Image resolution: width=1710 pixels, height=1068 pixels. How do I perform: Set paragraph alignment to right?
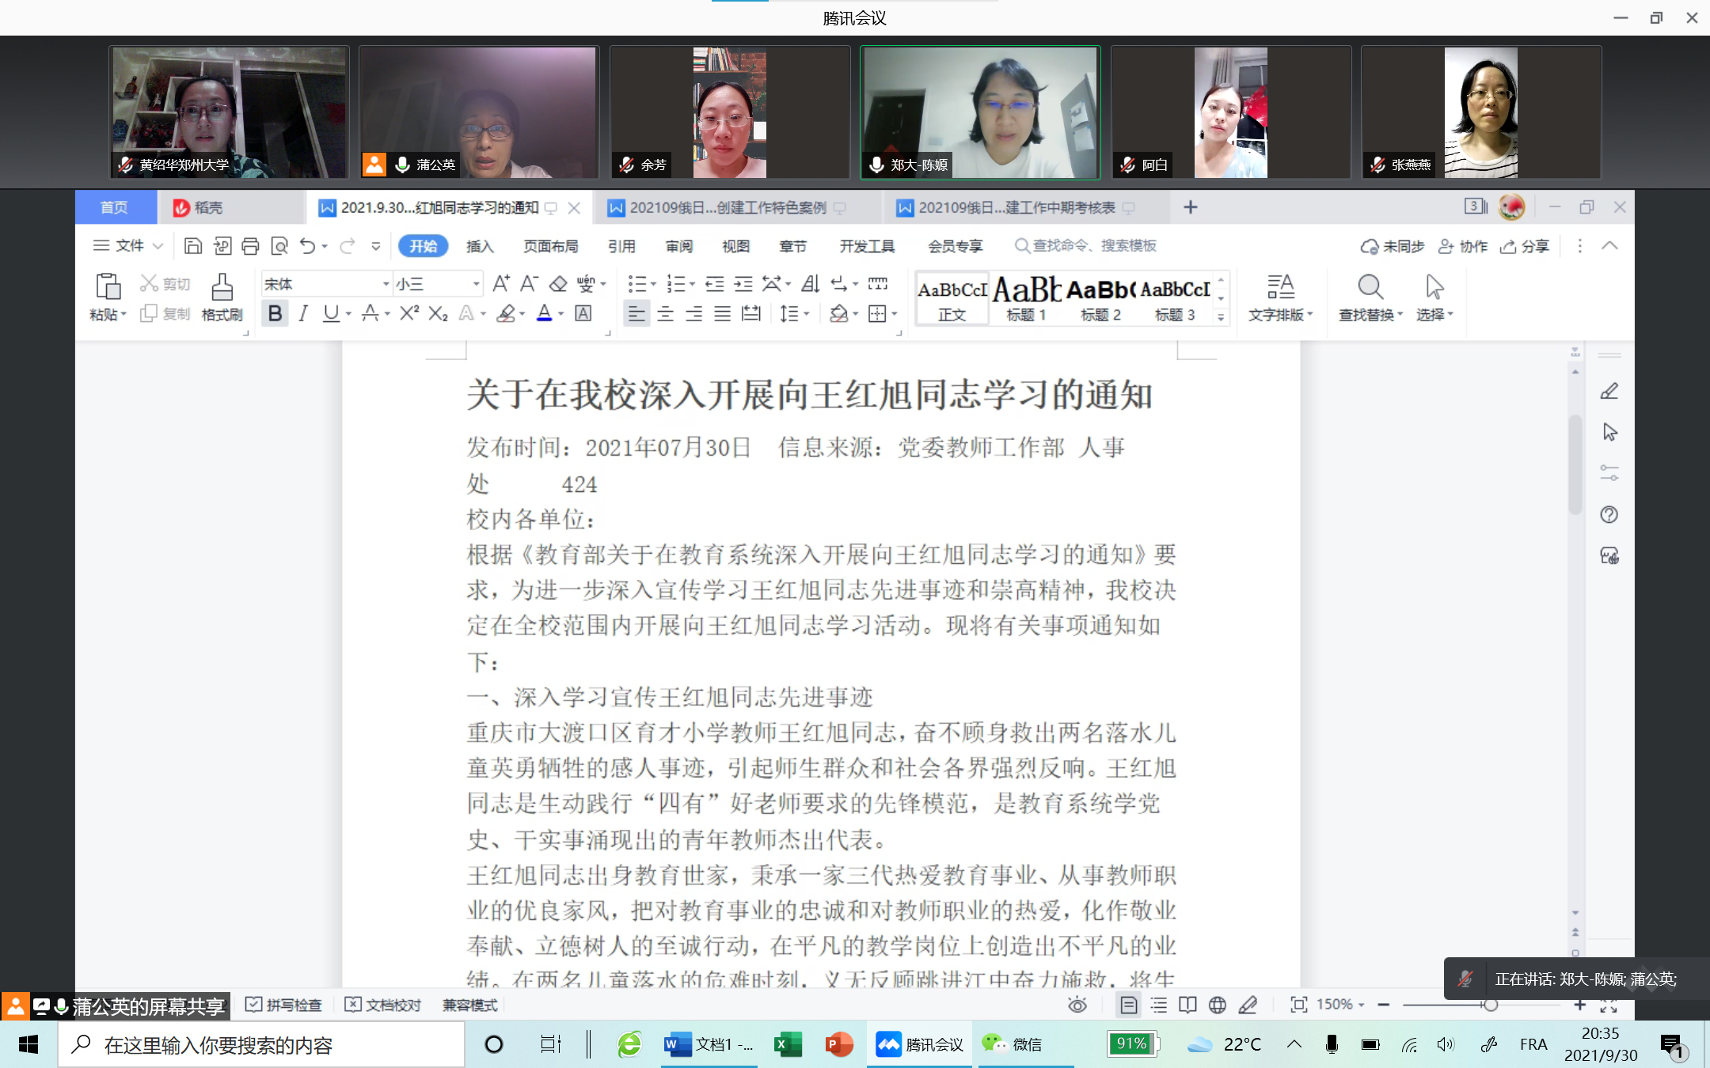click(694, 314)
